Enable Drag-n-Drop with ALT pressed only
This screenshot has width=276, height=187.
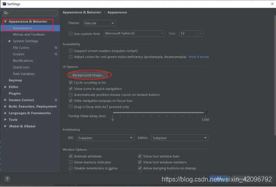click(71, 107)
